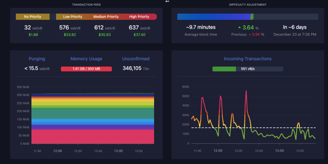Click the green up arrow beside 3.64%
The width and height of the screenshot is (328, 164).
point(239,28)
